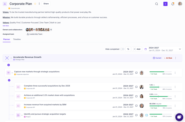Click the 79% Complete progress bar

point(161,106)
